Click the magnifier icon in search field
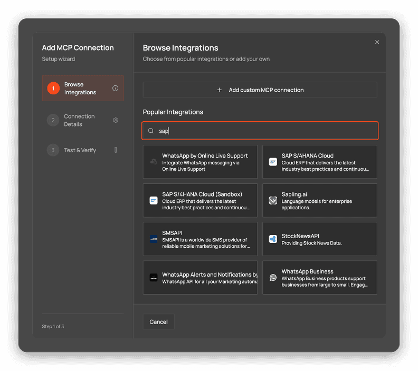Image resolution: width=418 pixels, height=371 pixels. coord(151,131)
